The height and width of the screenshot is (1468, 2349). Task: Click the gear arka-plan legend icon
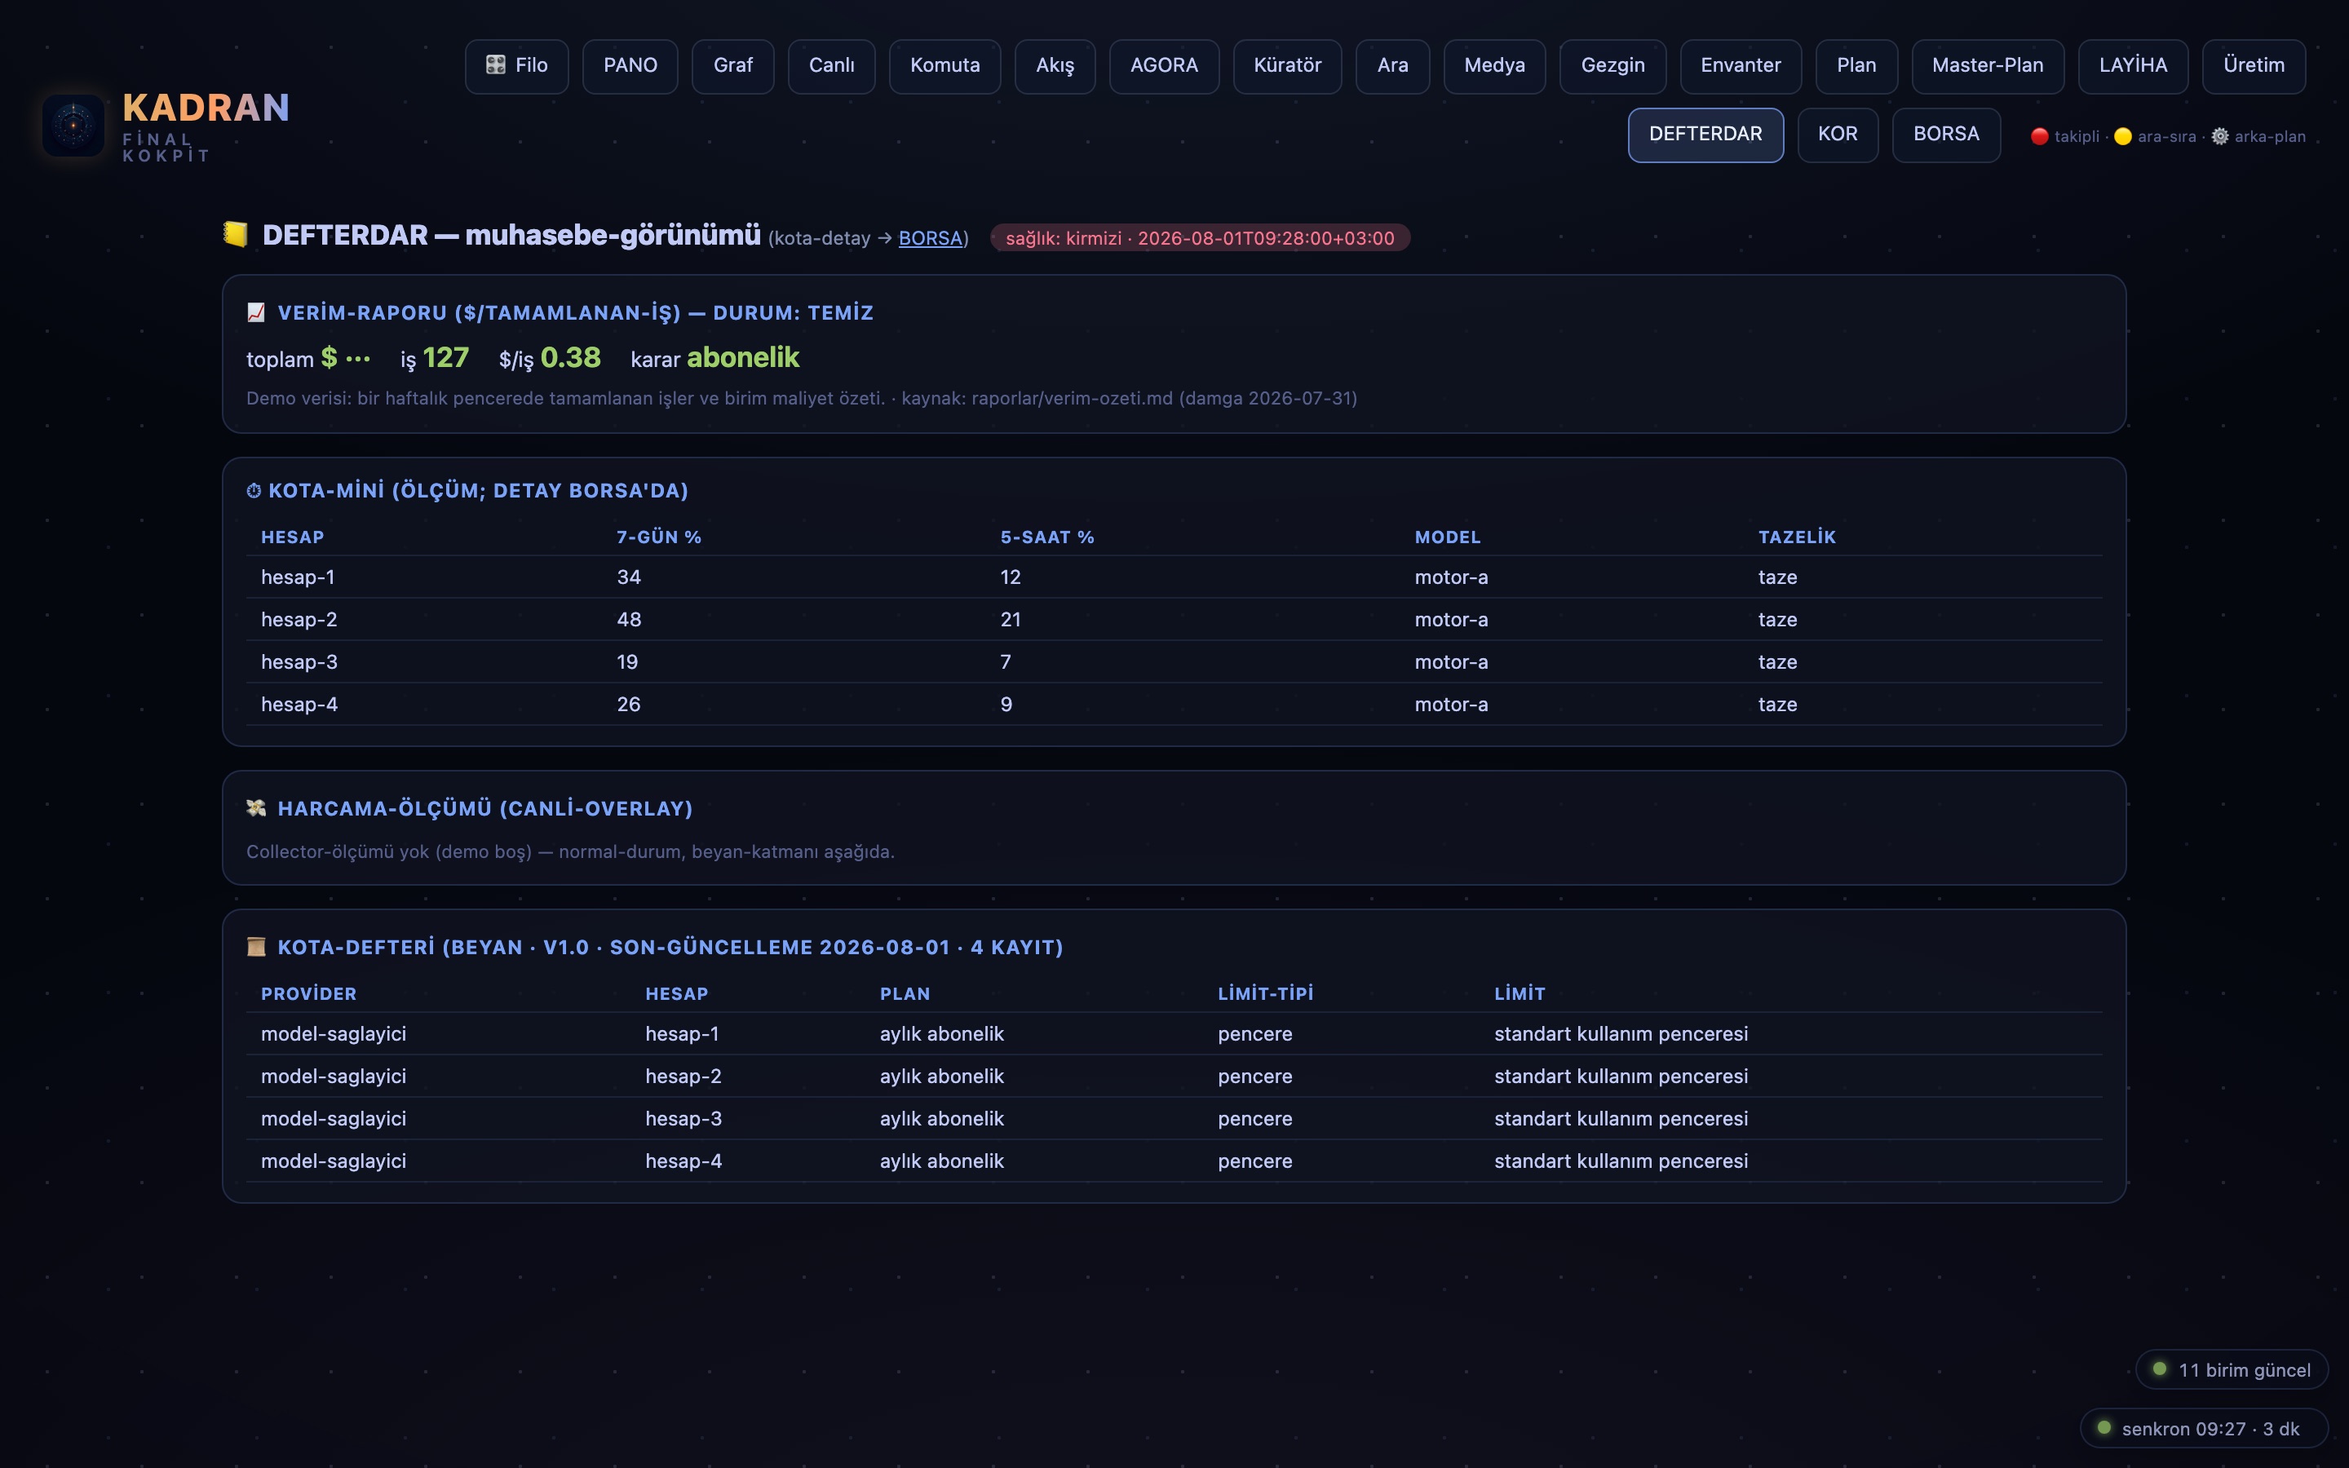point(2220,137)
